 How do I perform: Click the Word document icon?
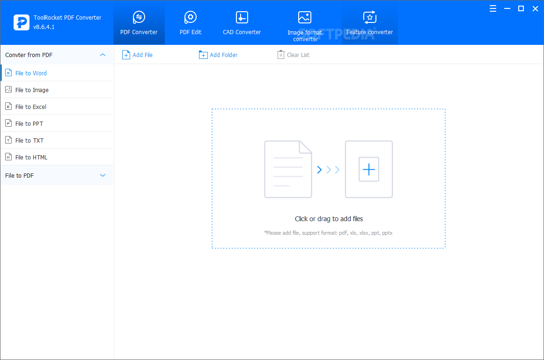[8, 73]
